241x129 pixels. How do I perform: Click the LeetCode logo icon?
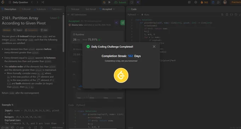pos(3,2)
